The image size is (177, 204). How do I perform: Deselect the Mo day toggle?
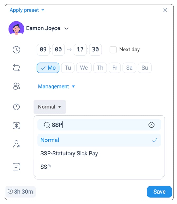(48, 68)
